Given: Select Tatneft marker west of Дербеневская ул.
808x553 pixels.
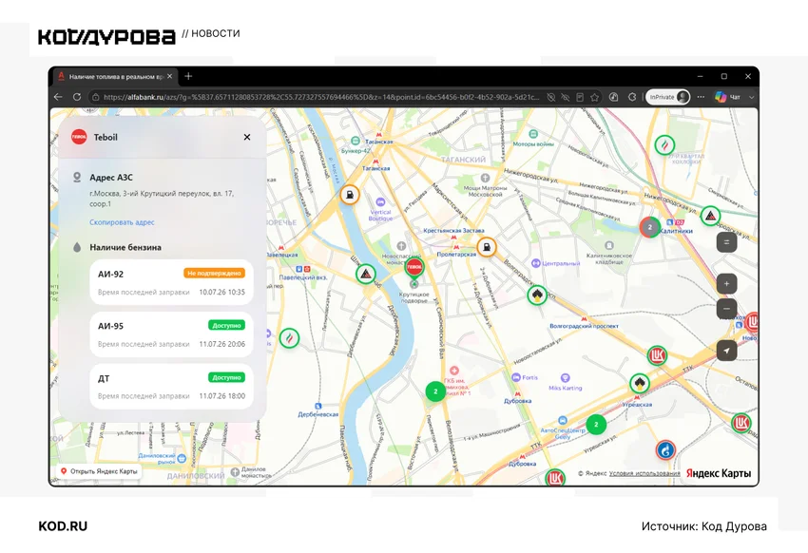Looking at the screenshot, I should [x=289, y=338].
